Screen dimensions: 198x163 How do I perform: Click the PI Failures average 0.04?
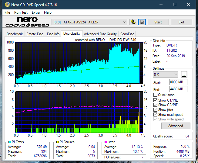tap(92, 147)
